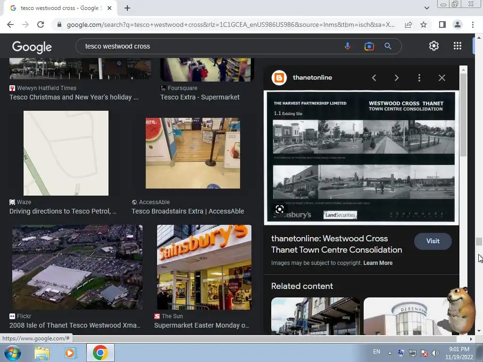Click the browser forward arrow
The width and height of the screenshot is (483, 362).
click(x=25, y=25)
